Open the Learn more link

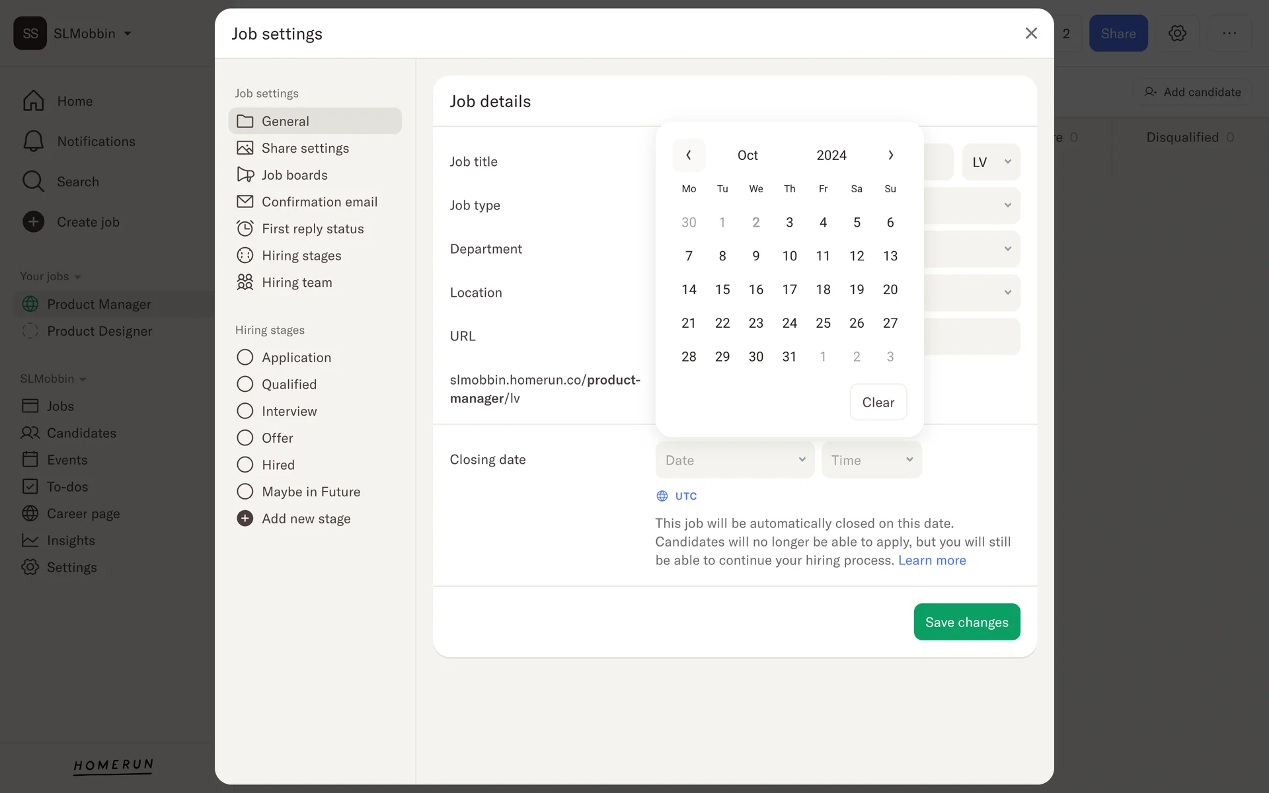[931, 560]
